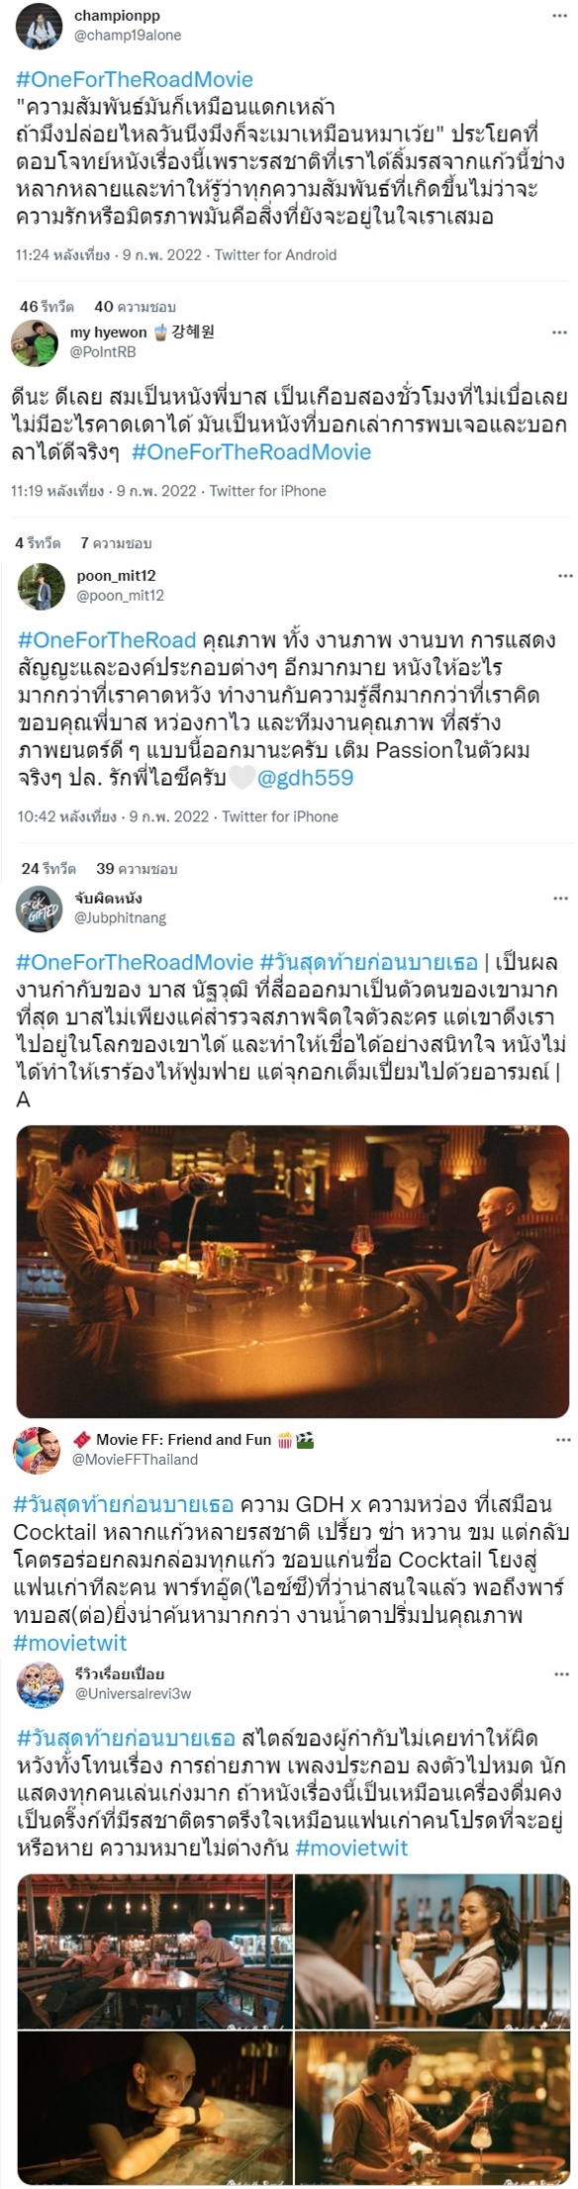This screenshot has width=578, height=2189.
Task: Open more options on championpp's tweet
Action: tap(559, 18)
